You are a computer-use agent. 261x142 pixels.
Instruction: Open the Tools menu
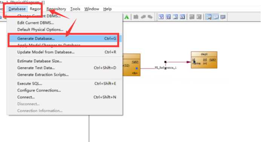(x=75, y=9)
